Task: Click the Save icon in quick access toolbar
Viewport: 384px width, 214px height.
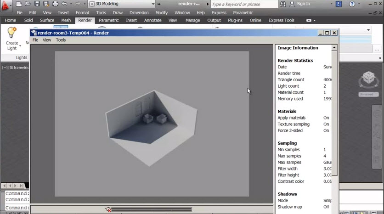Action: point(37,4)
